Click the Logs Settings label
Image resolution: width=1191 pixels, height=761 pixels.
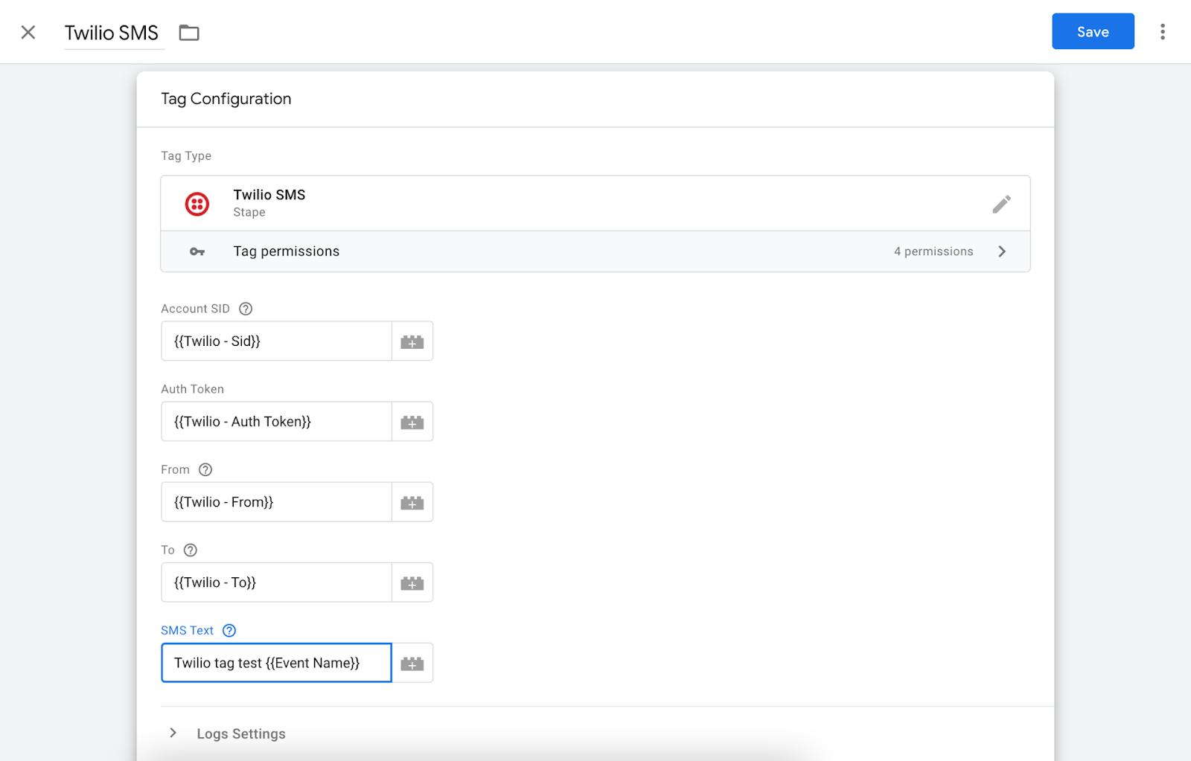pos(241,733)
